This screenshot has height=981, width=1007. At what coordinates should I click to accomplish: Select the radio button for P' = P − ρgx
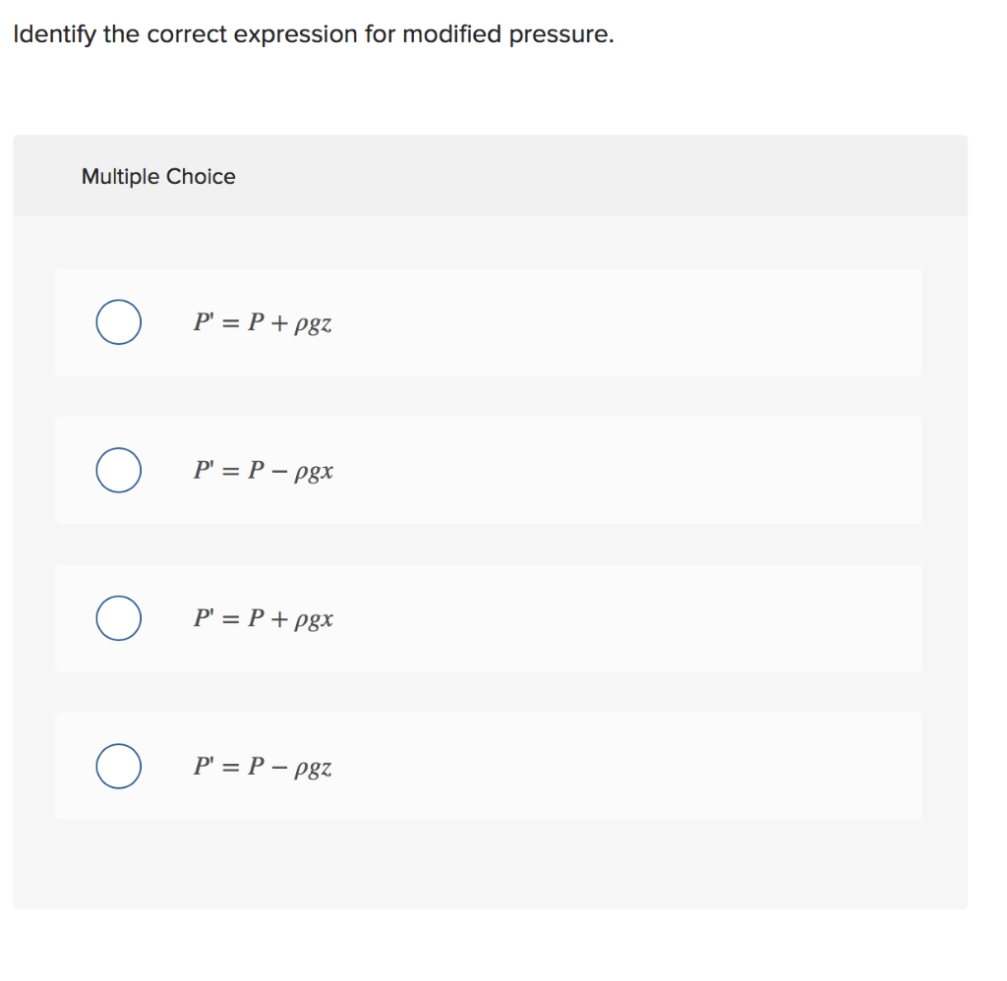point(118,470)
